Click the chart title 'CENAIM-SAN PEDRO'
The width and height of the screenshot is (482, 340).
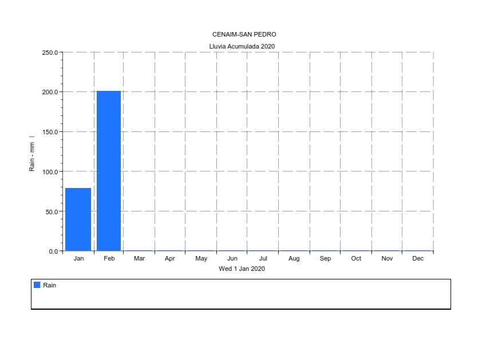(244, 34)
